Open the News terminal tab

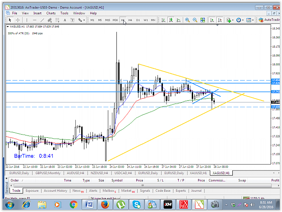(78, 191)
